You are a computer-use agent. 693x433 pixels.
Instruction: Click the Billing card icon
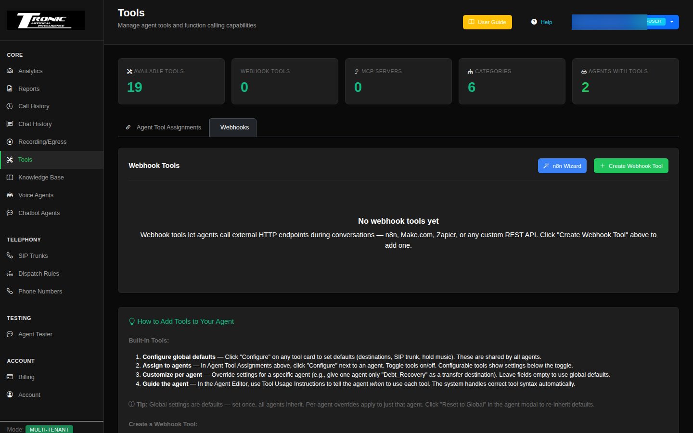tap(10, 377)
